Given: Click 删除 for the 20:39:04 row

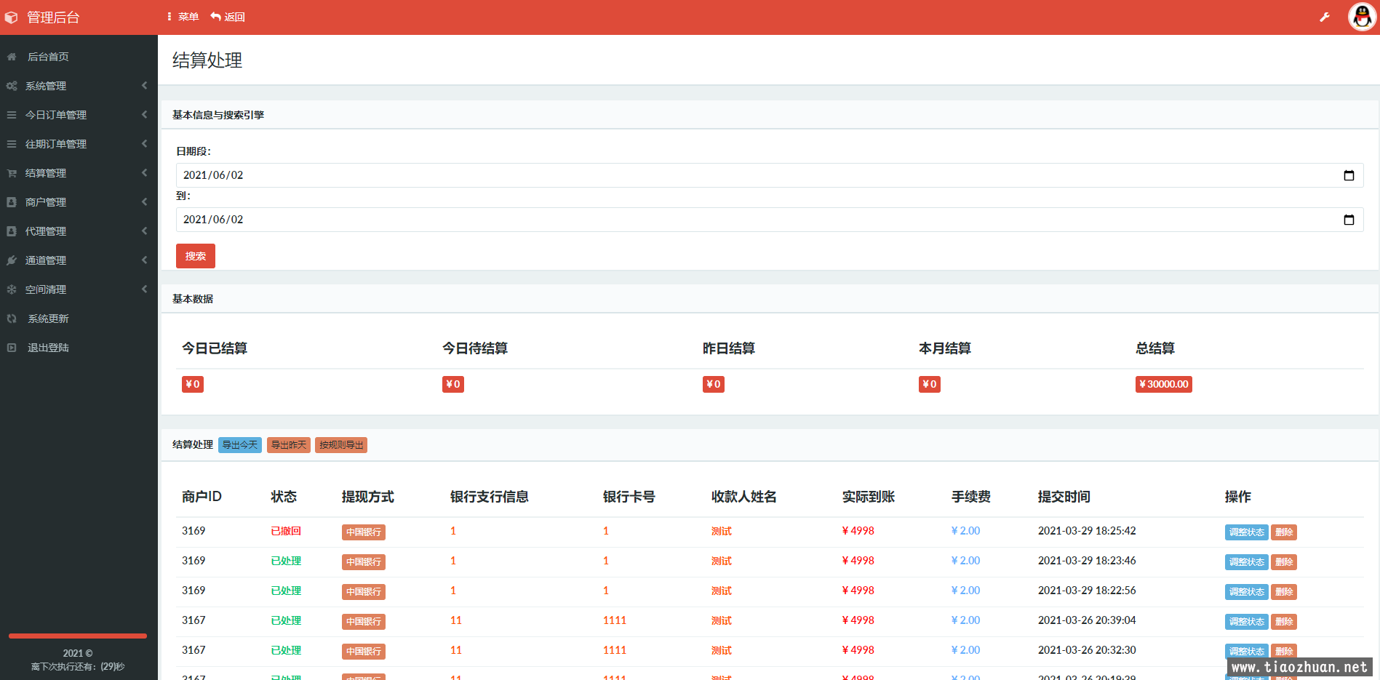Looking at the screenshot, I should (1284, 622).
